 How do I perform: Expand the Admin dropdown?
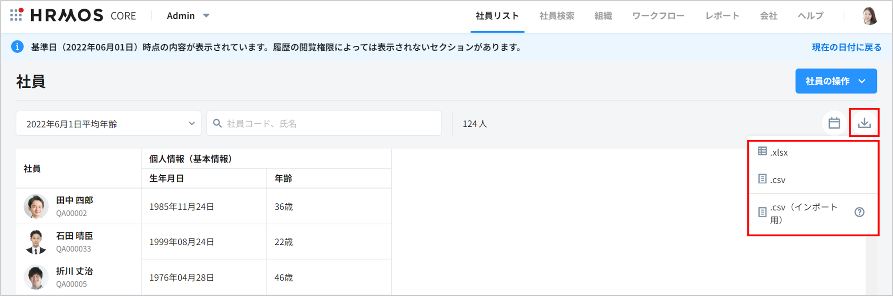point(188,16)
